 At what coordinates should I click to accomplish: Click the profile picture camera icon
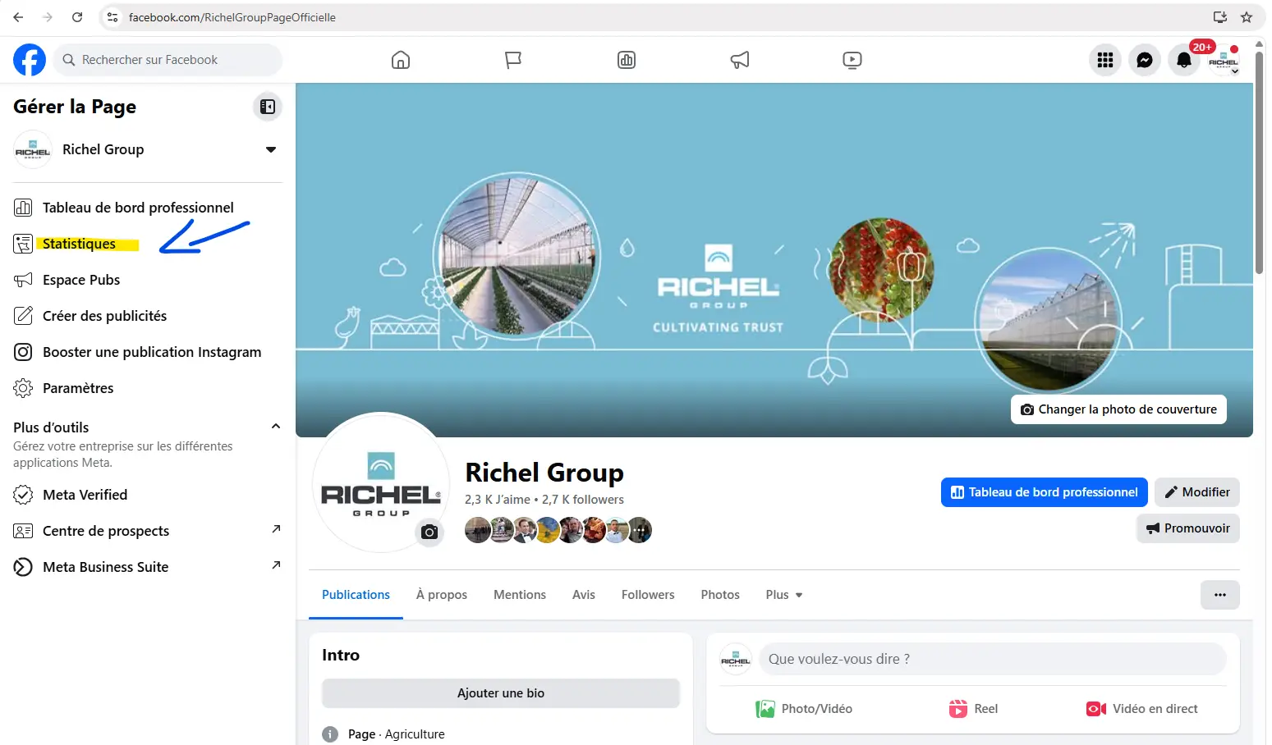pyautogui.click(x=429, y=532)
